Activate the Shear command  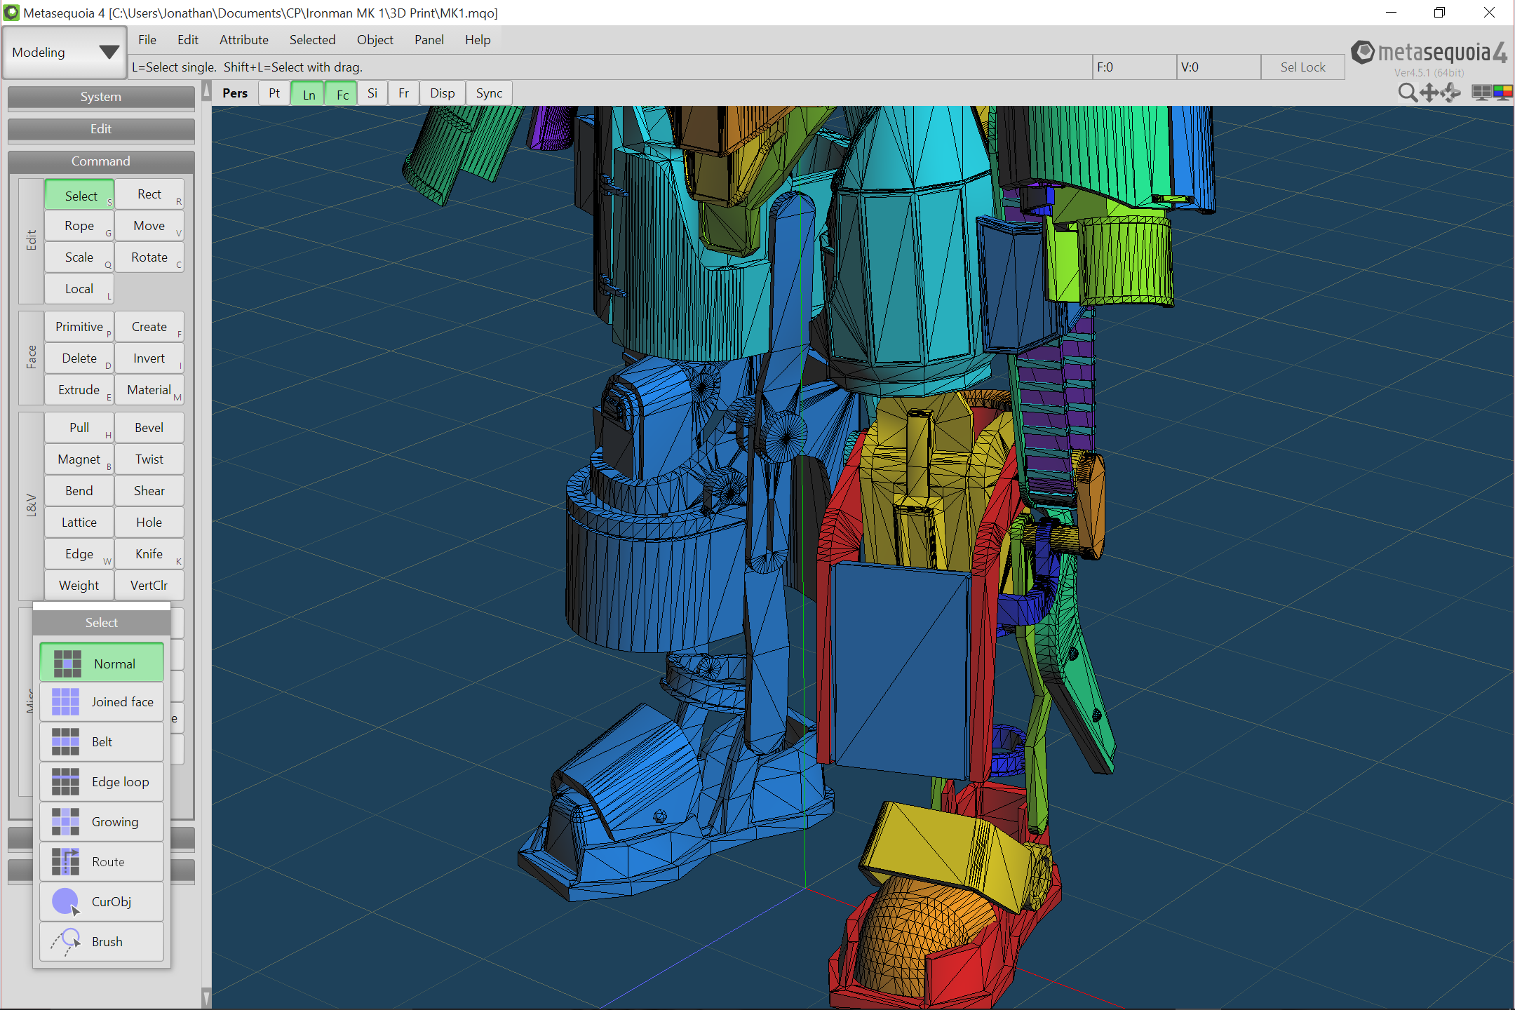[x=149, y=491]
